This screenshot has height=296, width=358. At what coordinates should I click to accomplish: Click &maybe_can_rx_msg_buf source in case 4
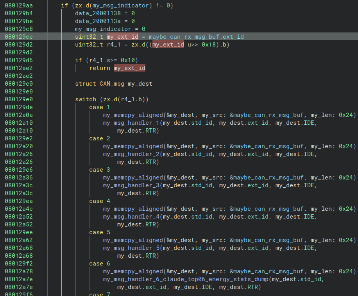(267, 209)
